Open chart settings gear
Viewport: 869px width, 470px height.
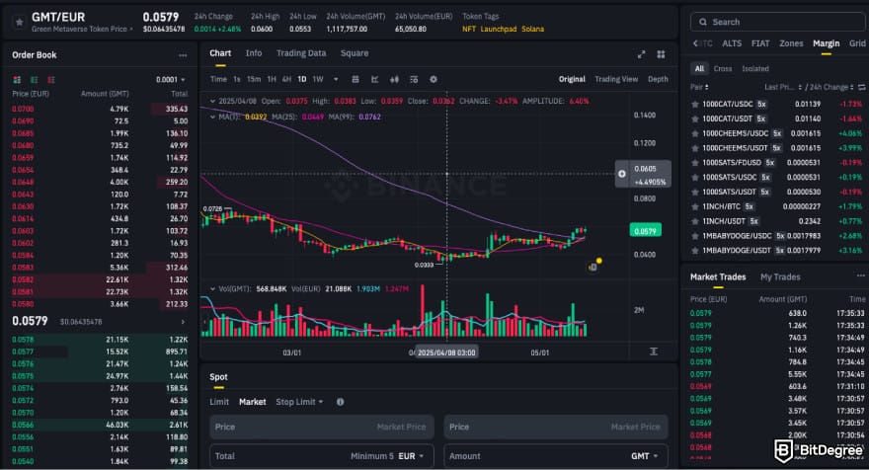[434, 79]
